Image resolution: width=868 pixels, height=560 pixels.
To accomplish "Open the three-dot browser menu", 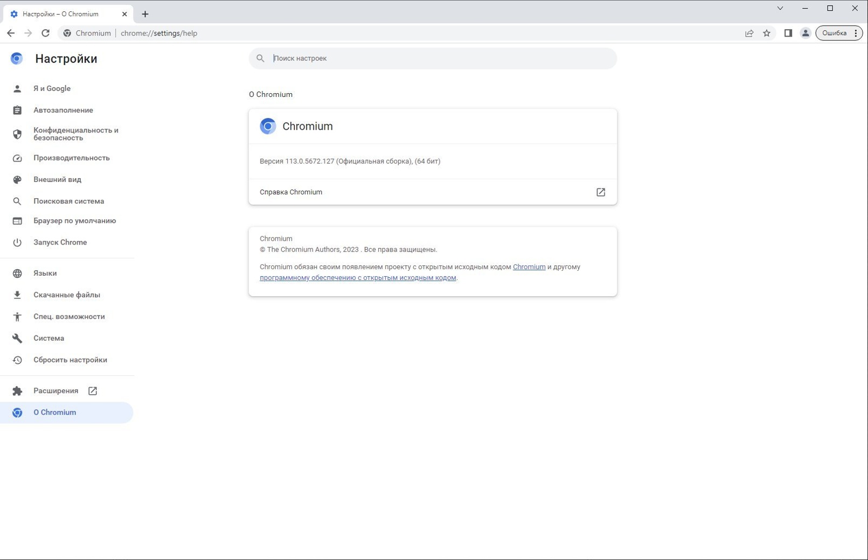I will [x=856, y=33].
